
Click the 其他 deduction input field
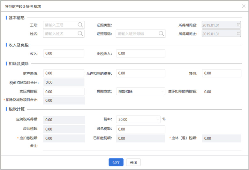pyautogui.click(x=222, y=73)
